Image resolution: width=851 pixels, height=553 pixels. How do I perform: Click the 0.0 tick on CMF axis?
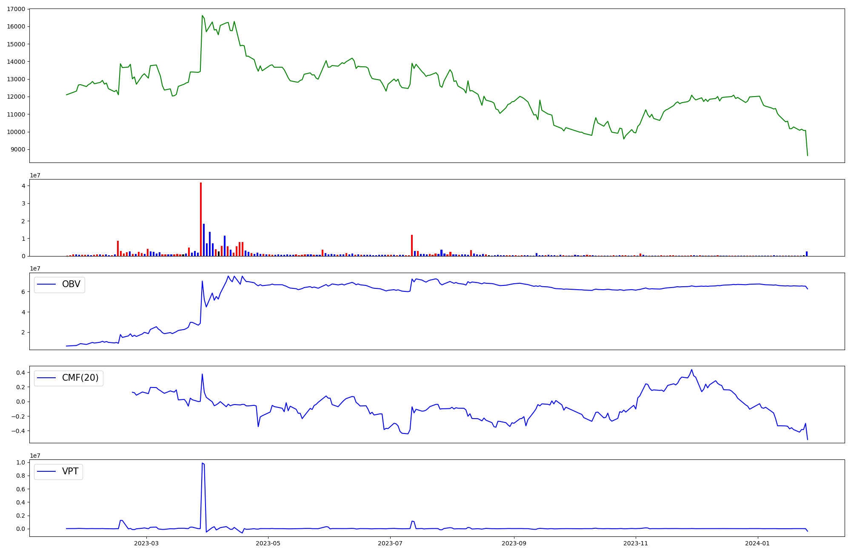[20, 402]
